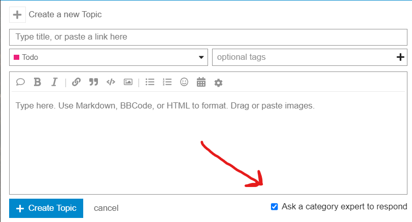Toggle bold formatting in editor toolbar
Image resolution: width=412 pixels, height=222 pixels.
[x=38, y=82]
